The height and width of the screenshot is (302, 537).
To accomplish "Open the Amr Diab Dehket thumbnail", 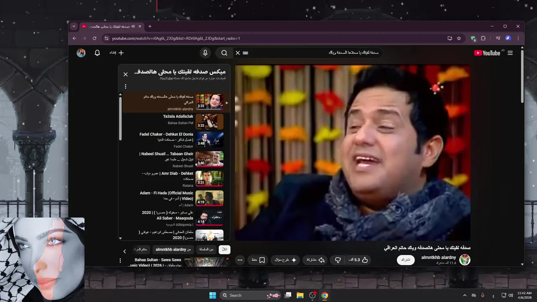I will (209, 179).
